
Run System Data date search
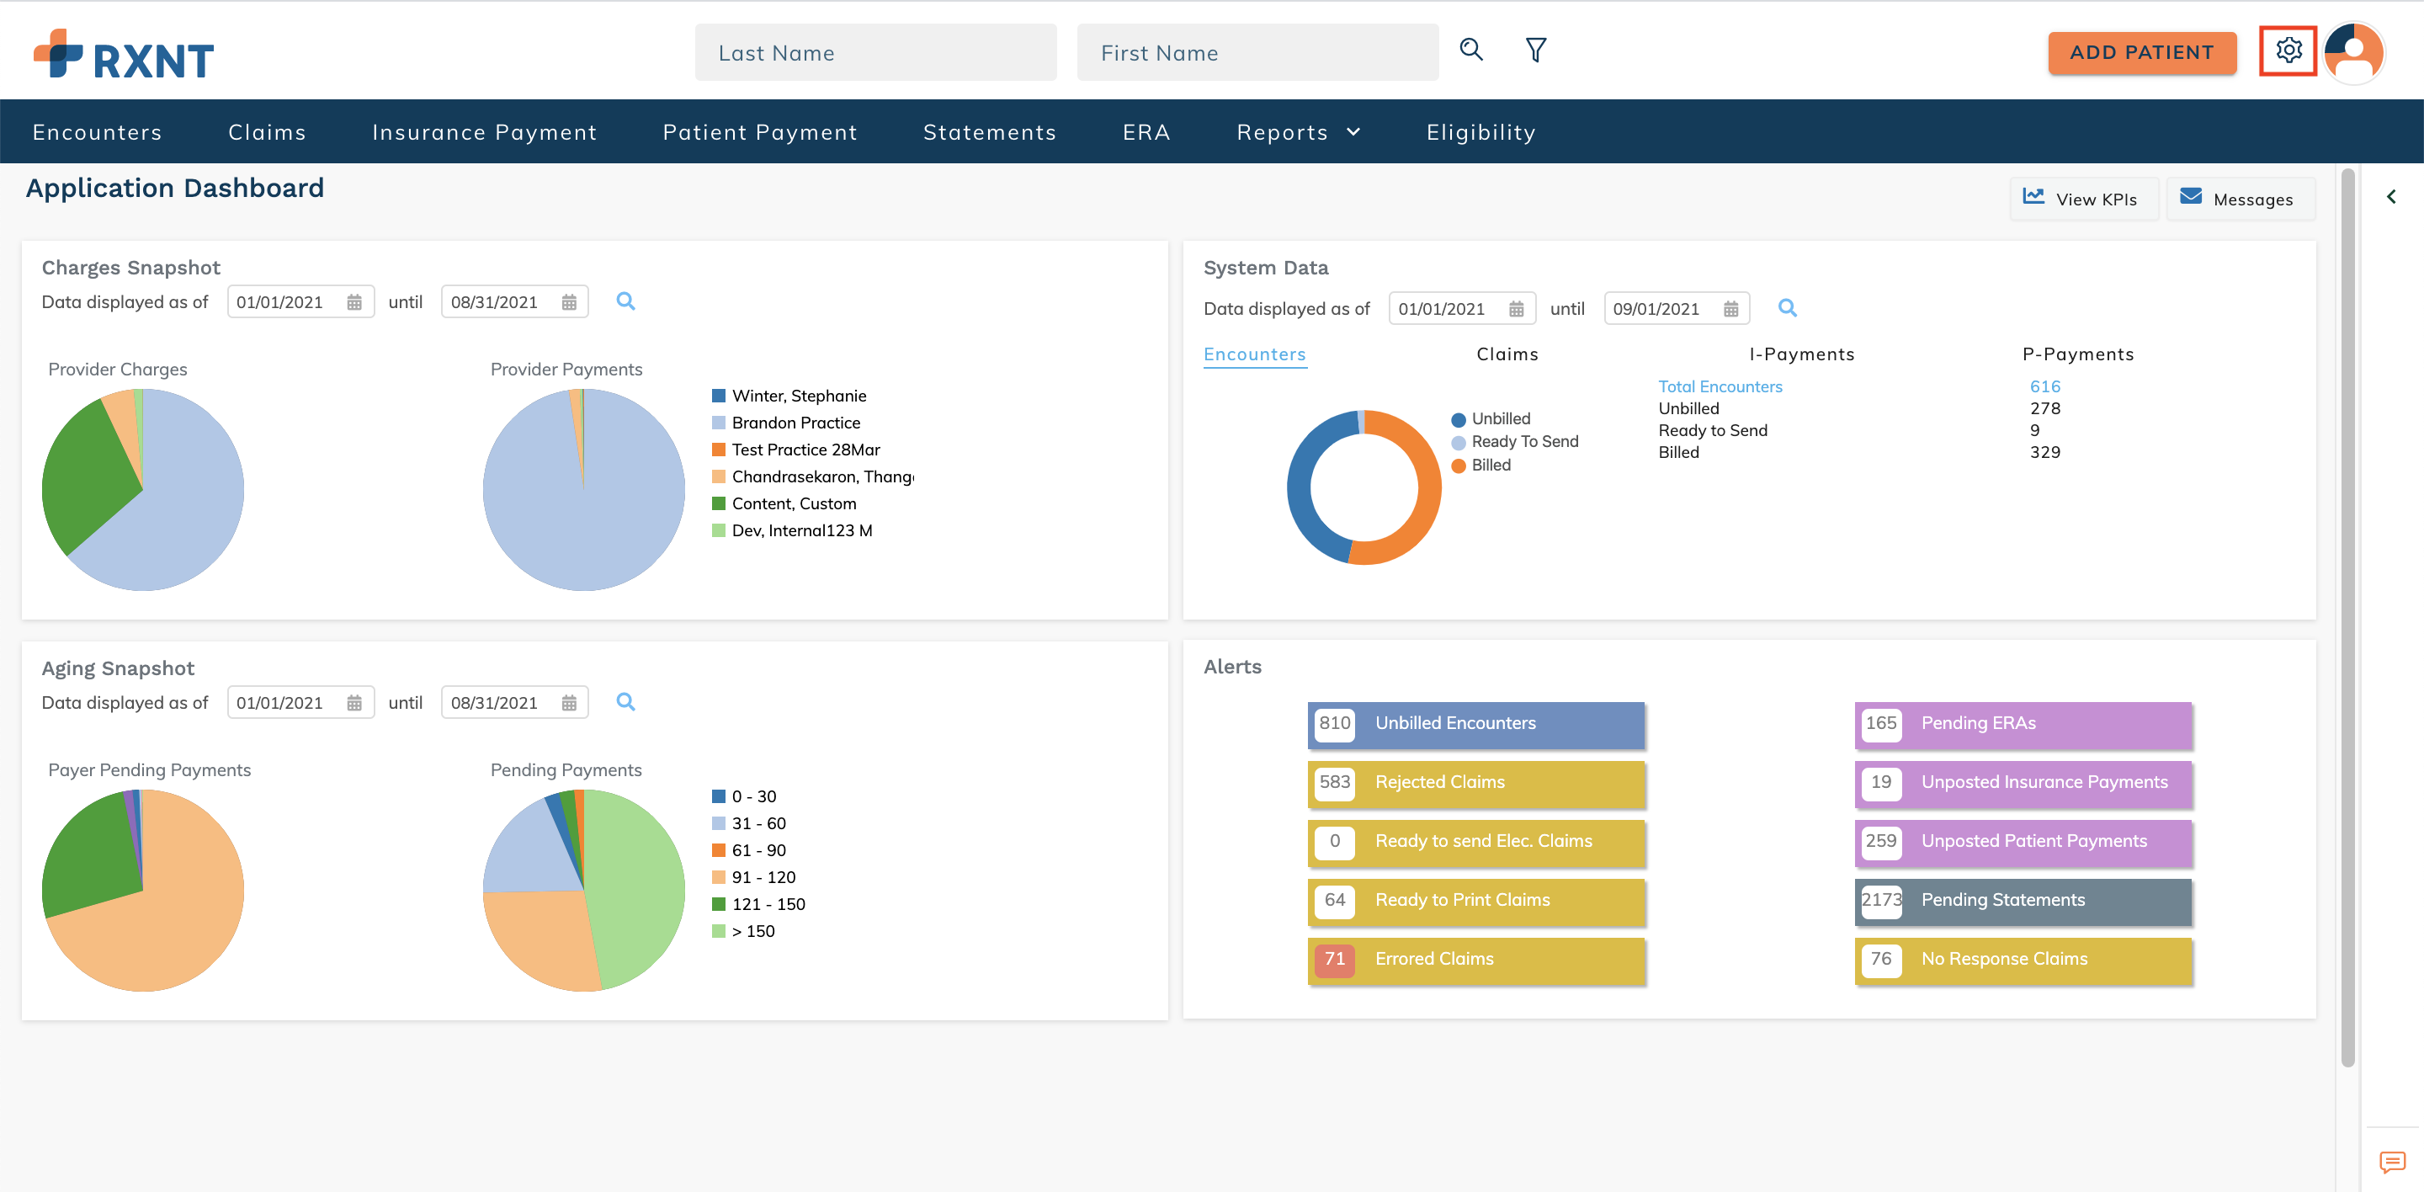tap(1787, 307)
